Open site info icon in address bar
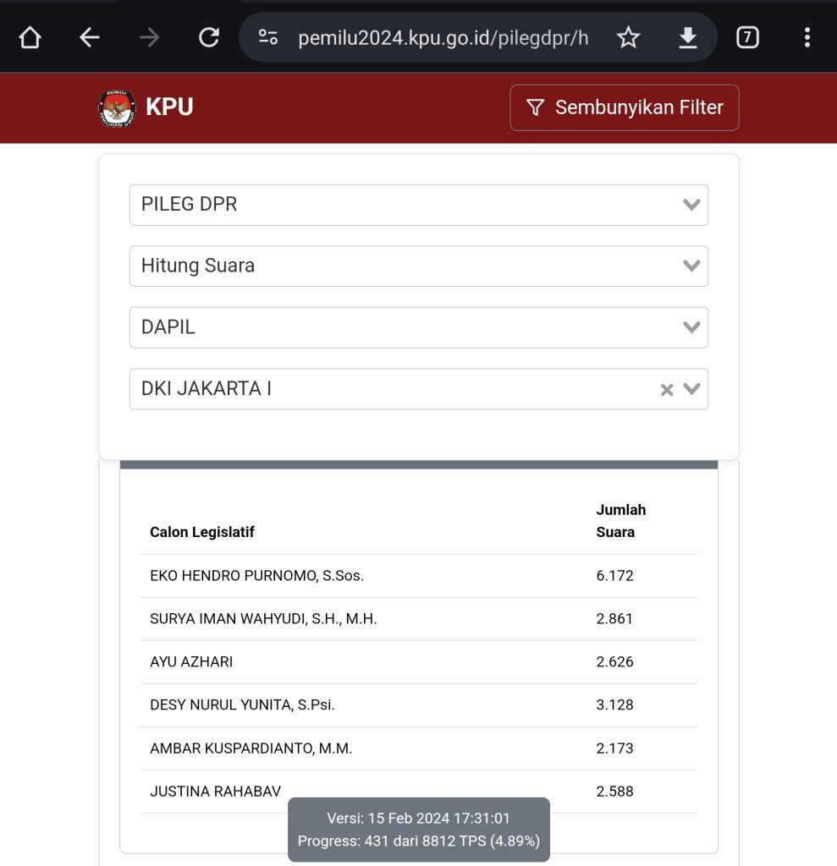The width and height of the screenshot is (837, 866). [x=268, y=37]
